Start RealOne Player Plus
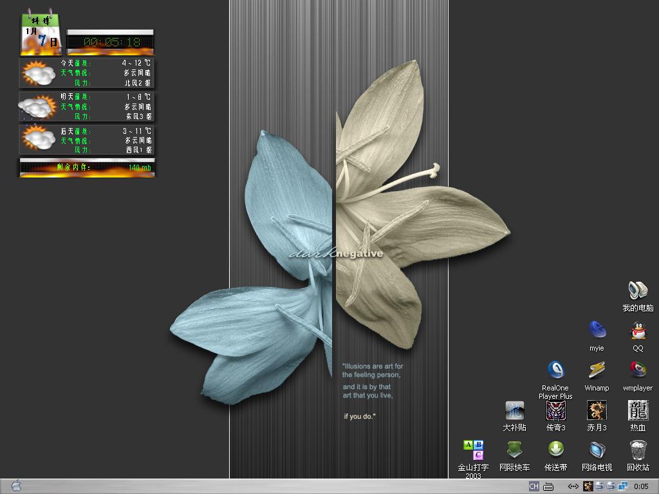 tap(556, 370)
